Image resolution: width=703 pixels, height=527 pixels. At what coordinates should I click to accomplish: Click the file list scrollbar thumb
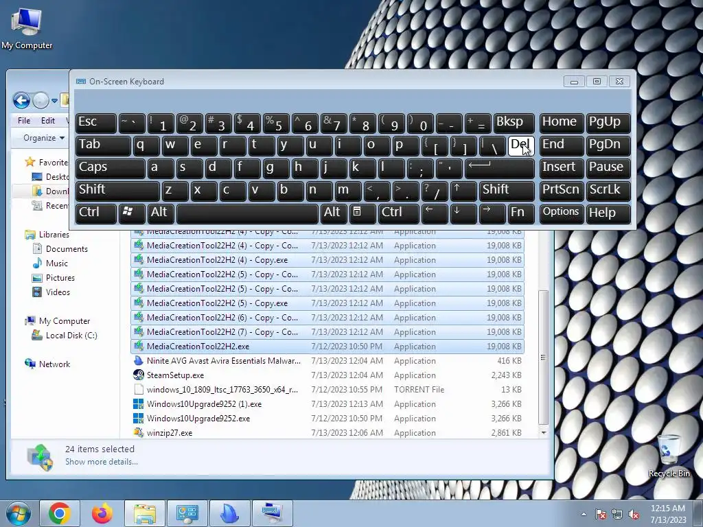click(x=544, y=357)
